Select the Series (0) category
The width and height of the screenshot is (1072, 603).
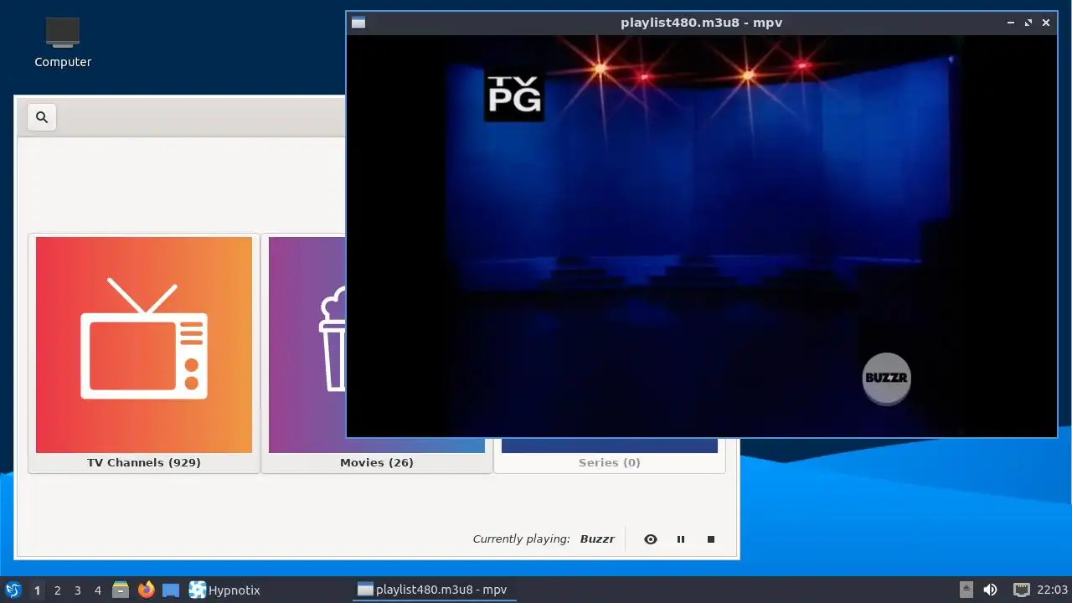tap(610, 456)
